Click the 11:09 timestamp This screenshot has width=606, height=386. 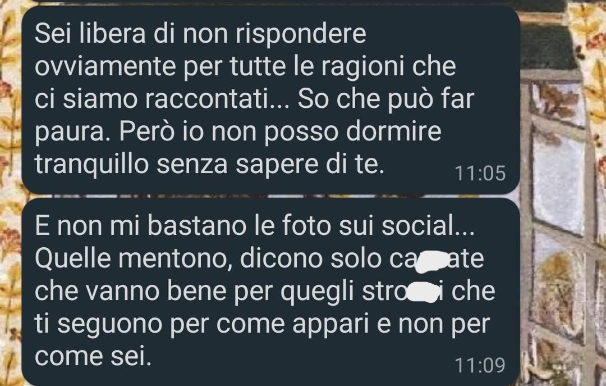480,365
